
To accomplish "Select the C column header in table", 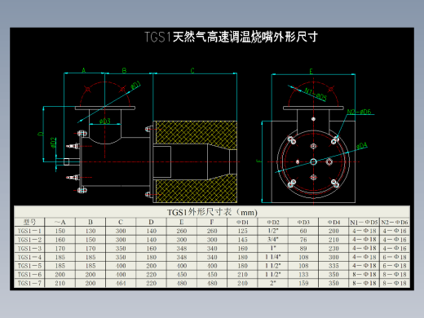I will pos(121,222).
